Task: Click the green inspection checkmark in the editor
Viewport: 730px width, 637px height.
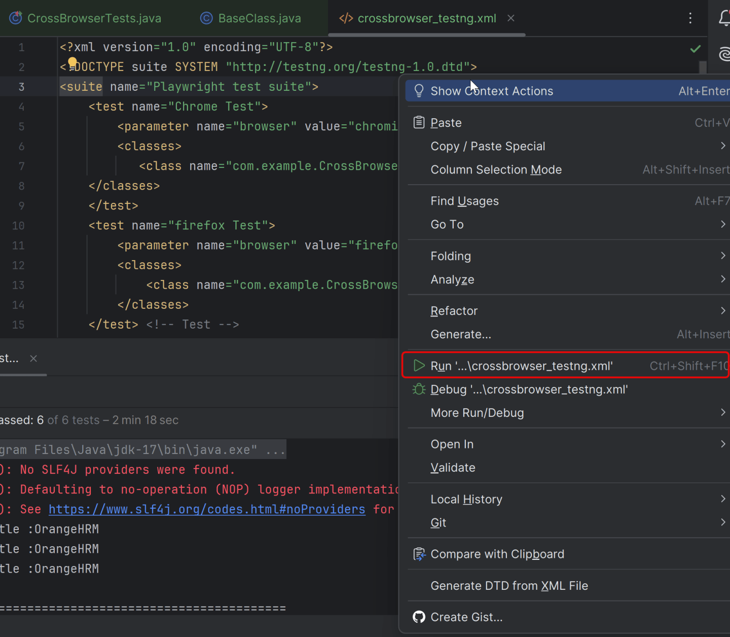Action: pos(696,49)
